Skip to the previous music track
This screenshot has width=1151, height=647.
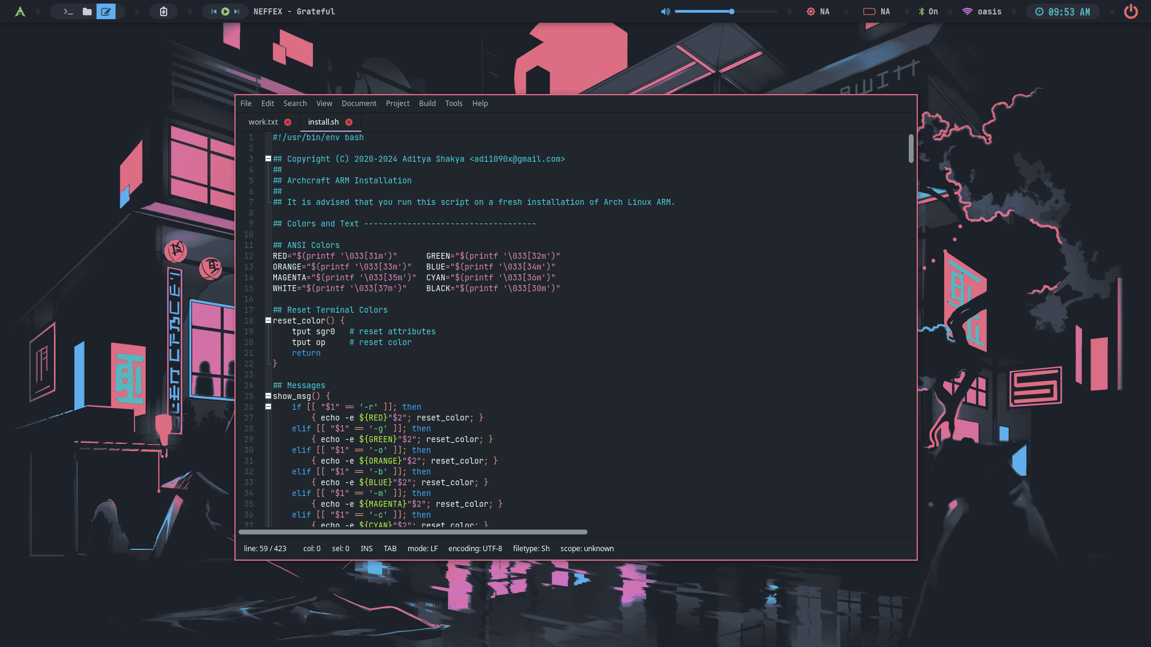click(x=213, y=11)
